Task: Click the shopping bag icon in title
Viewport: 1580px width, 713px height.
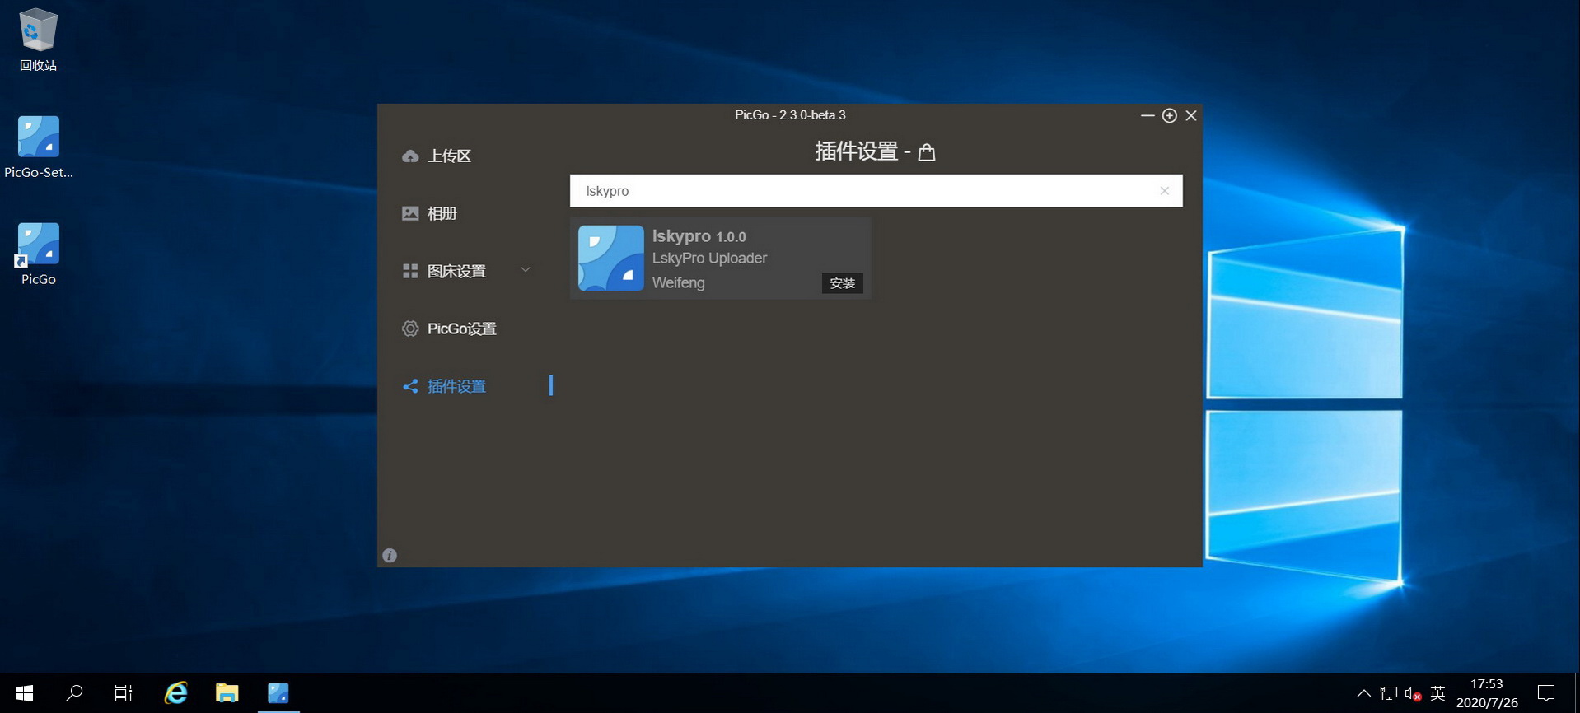Action: [x=927, y=152]
